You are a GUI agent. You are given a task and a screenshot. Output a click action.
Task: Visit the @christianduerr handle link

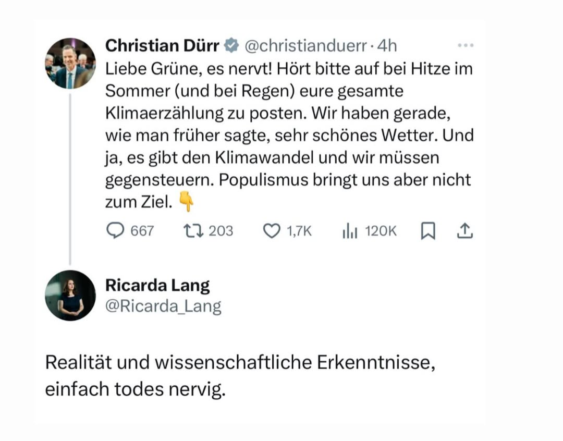(305, 46)
